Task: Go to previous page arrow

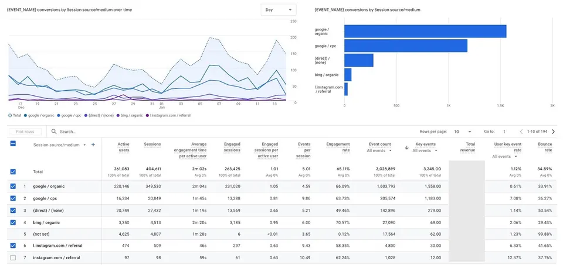Action: 521,132
